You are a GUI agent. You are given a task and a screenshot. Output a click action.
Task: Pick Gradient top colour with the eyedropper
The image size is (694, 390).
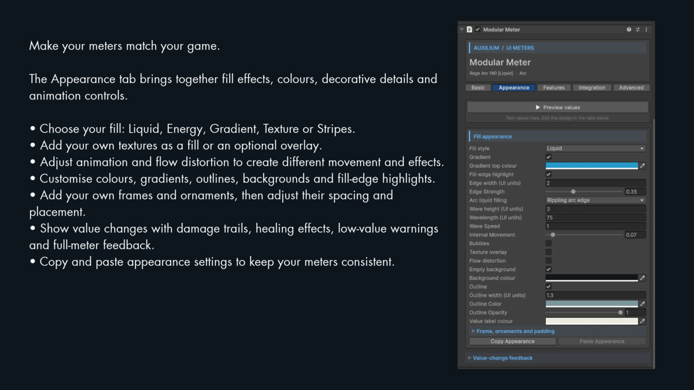pos(643,166)
